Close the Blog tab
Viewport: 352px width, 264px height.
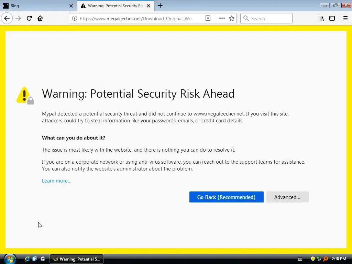coord(71,6)
